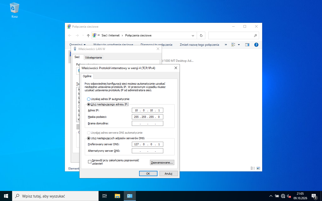Toggle the preview pane icon in toolbar

[247, 45]
